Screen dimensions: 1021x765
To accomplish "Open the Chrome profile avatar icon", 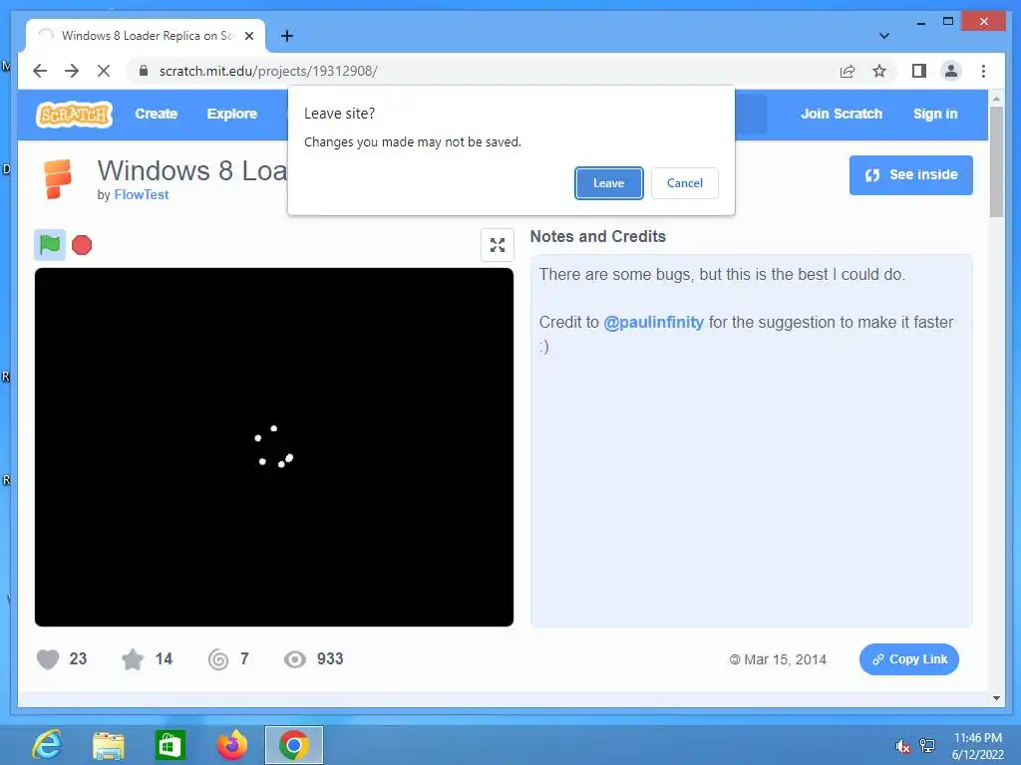I will pos(950,71).
